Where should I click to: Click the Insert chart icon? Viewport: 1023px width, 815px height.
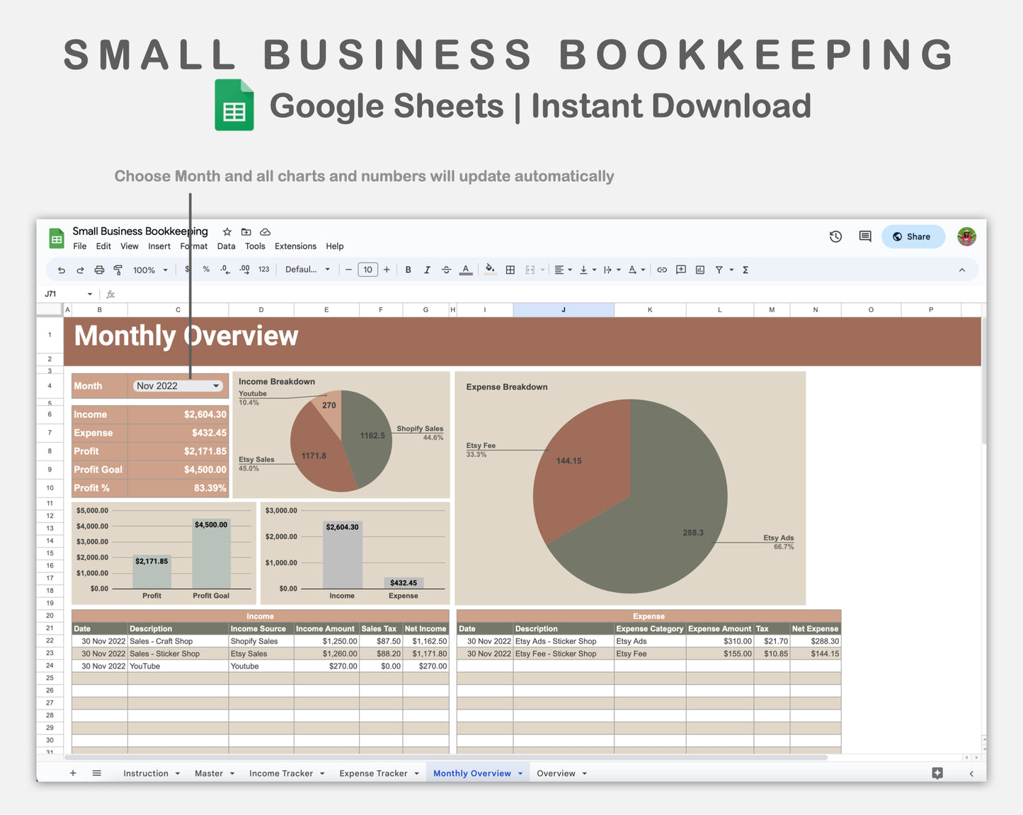tap(699, 270)
